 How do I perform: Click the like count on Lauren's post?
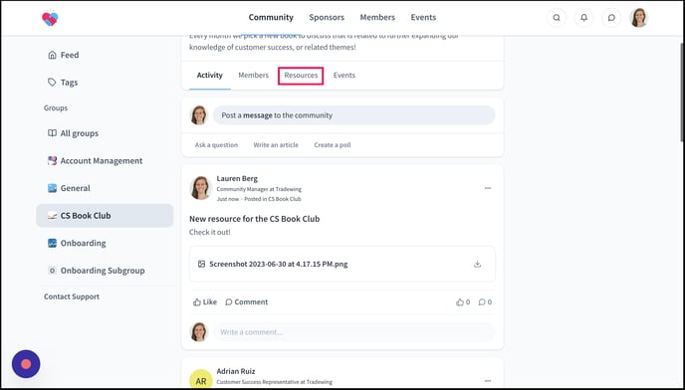click(x=463, y=301)
